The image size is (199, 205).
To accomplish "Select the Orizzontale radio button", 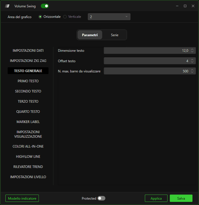I will click(40, 17).
